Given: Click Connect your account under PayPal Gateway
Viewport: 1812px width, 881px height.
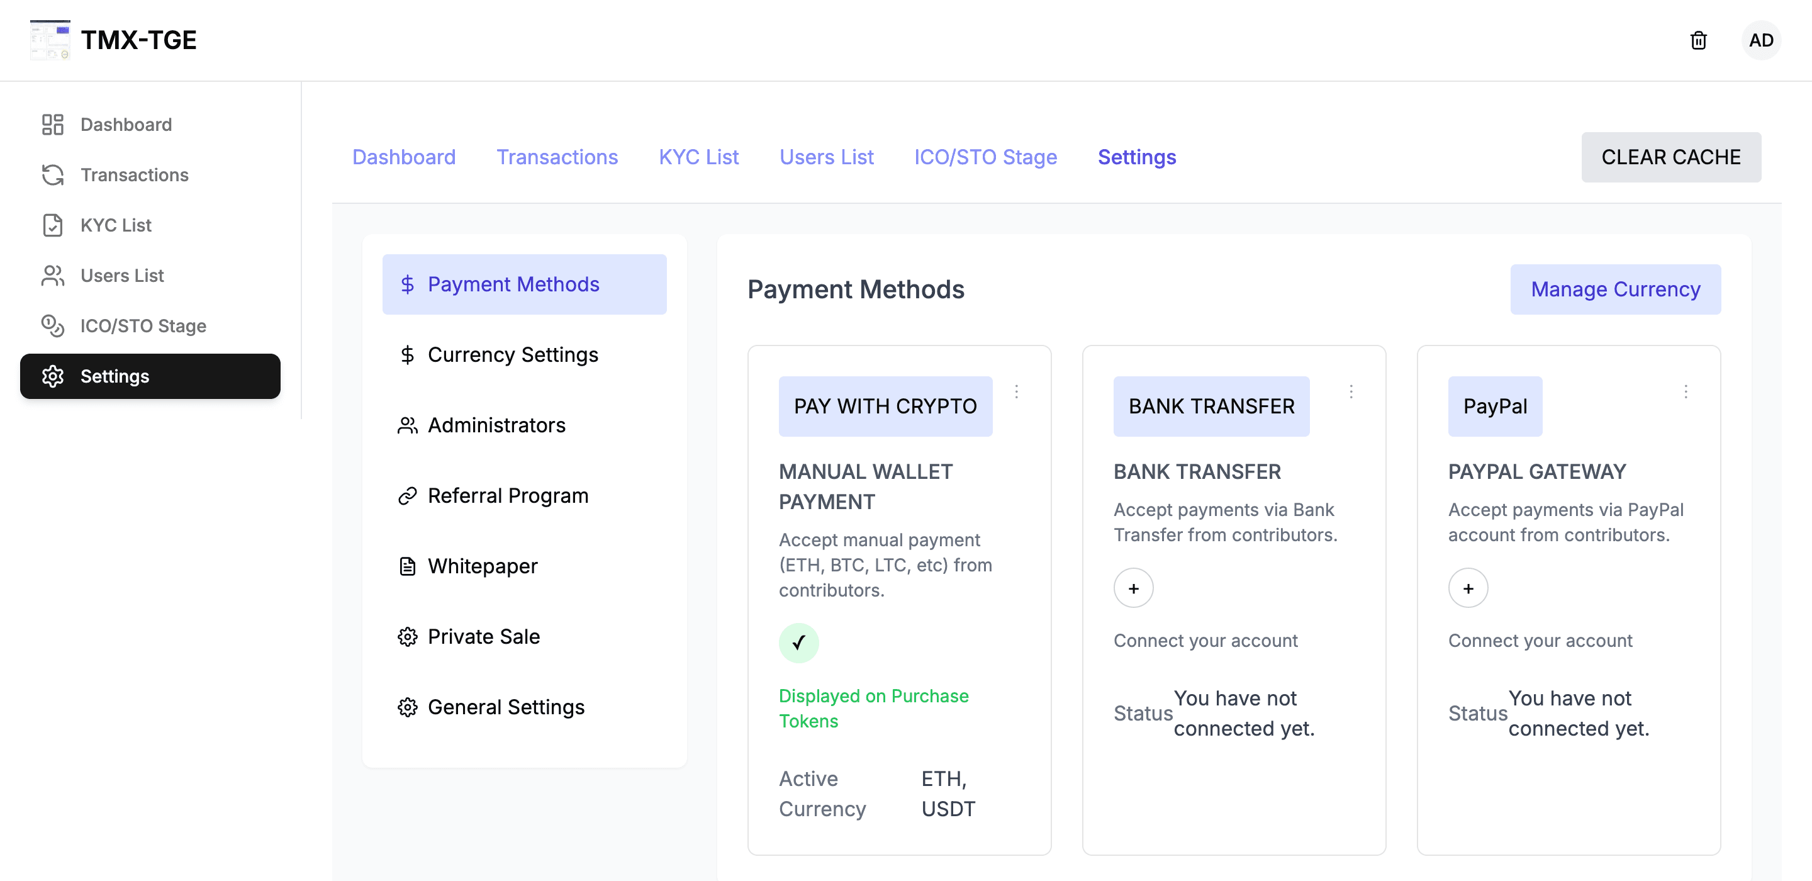Looking at the screenshot, I should pyautogui.click(x=1540, y=641).
